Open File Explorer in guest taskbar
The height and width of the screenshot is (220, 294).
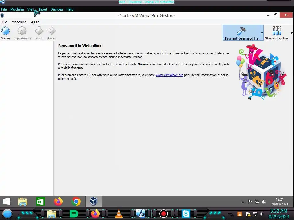click(x=22, y=201)
